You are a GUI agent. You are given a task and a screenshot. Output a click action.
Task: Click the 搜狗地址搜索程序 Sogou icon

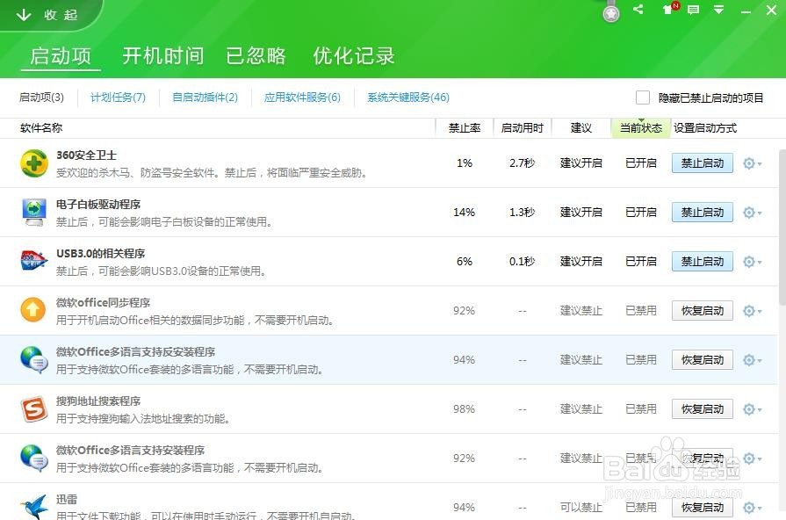coord(33,408)
